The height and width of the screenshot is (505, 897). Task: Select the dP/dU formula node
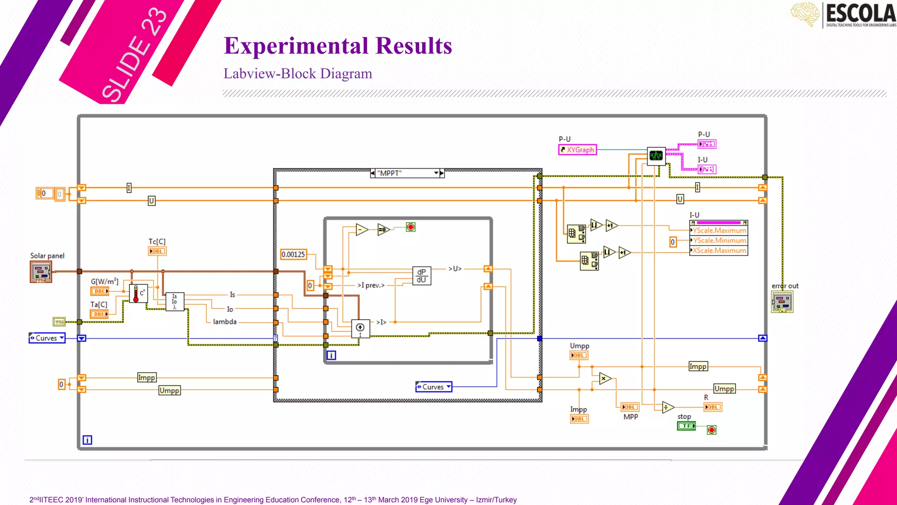click(x=421, y=276)
